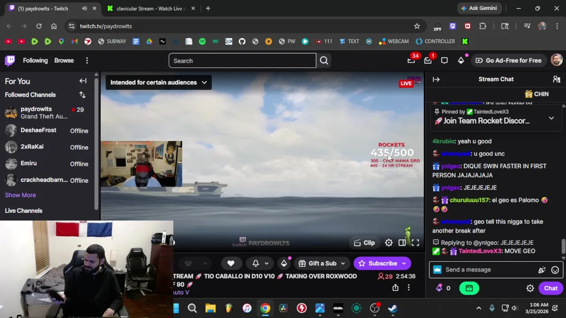Open Gift a Sub dropdown

tap(322, 263)
